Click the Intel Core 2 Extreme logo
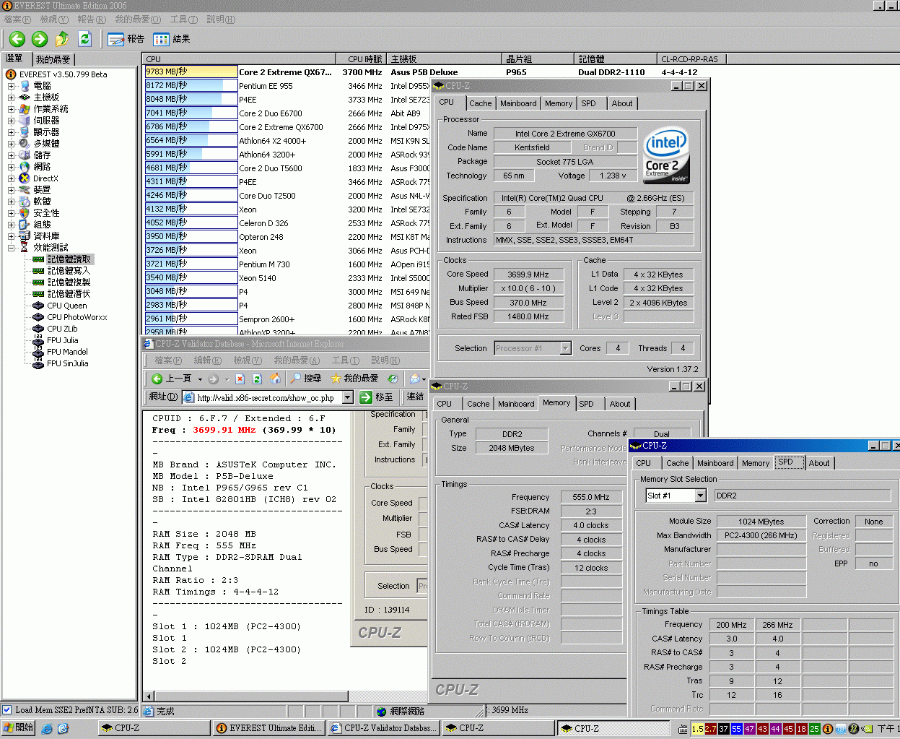The width and height of the screenshot is (900, 739). [666, 155]
